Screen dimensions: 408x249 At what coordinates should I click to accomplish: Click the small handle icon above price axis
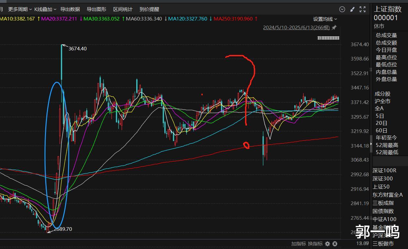tap(371, 69)
